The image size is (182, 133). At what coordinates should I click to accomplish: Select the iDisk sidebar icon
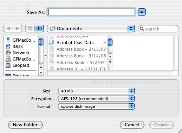pyautogui.click(x=8, y=47)
